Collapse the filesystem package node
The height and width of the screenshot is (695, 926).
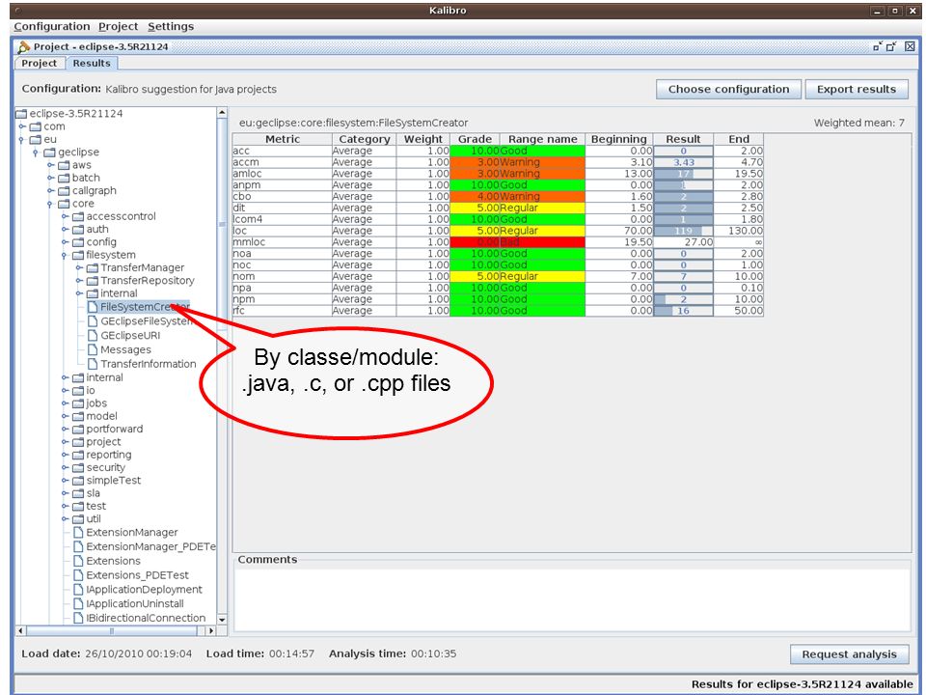65,255
